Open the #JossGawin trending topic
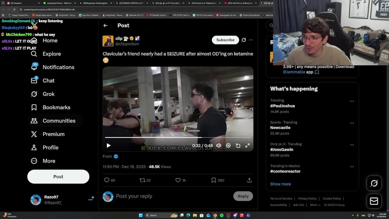Screen dimensions: 389x219 tap(282, 150)
